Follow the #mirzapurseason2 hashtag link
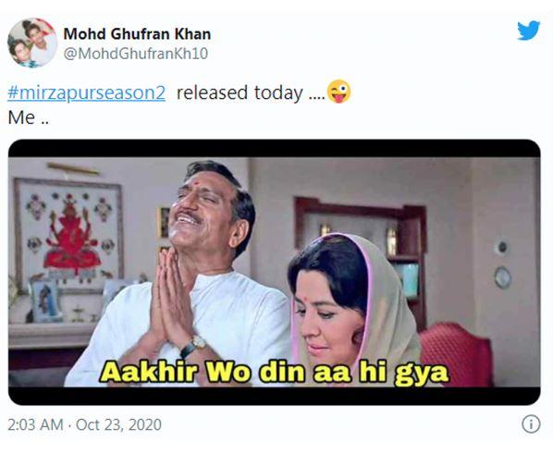 [x=86, y=92]
